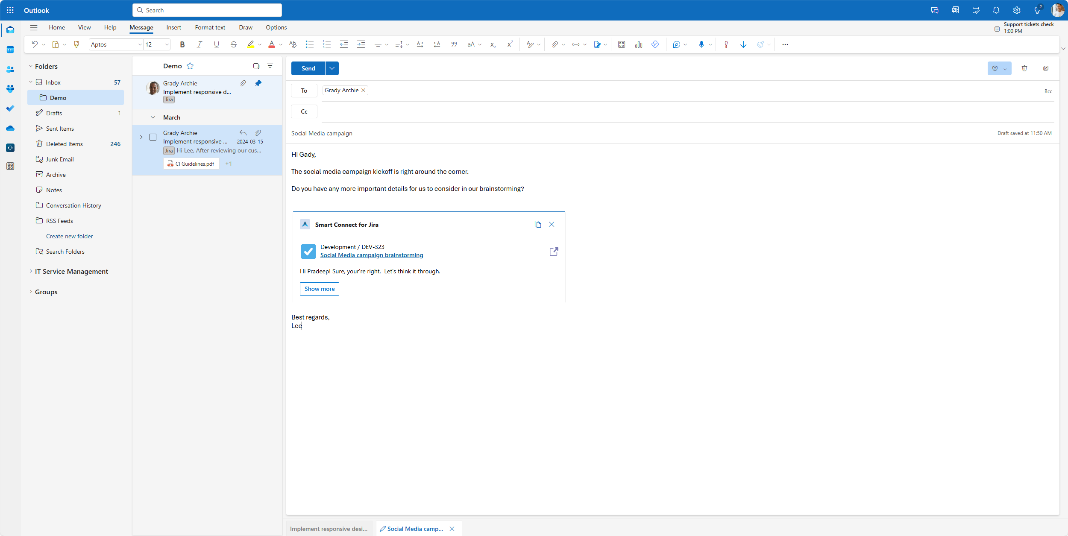Image resolution: width=1068 pixels, height=536 pixels.
Task: Switch to the Format text tab
Action: coord(210,27)
